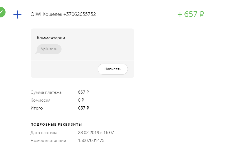The height and width of the screenshot is (142, 233).
Task: Select the Итого 657 ₽ total value
Action: click(83, 108)
